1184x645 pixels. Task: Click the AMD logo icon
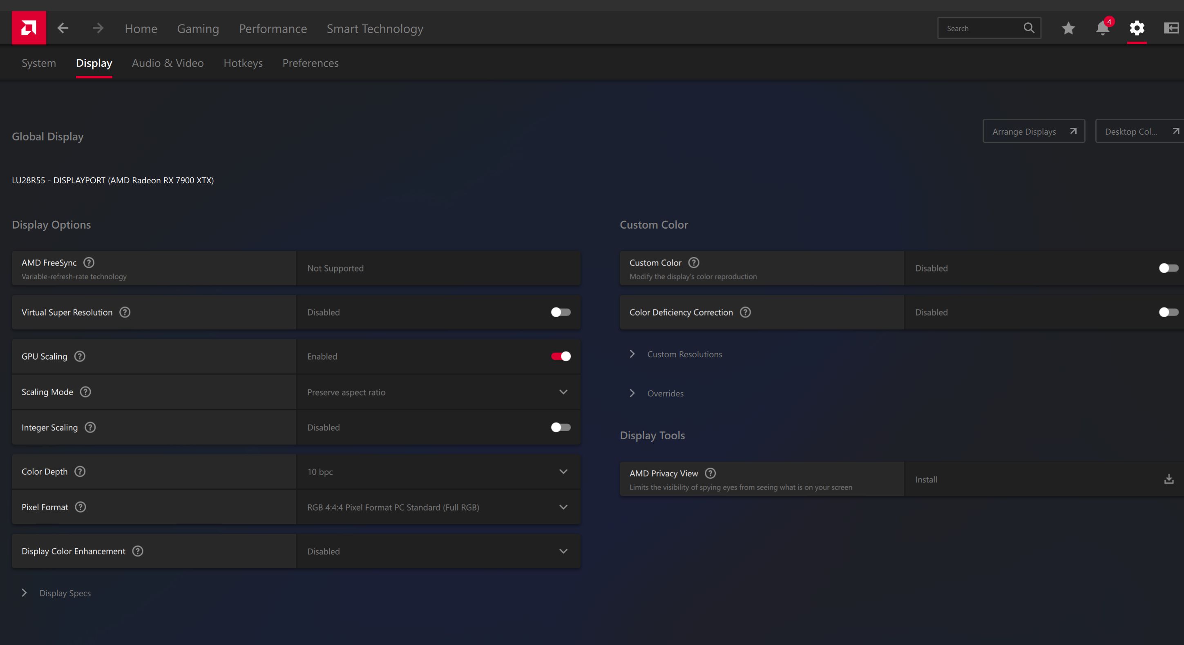[x=29, y=28]
